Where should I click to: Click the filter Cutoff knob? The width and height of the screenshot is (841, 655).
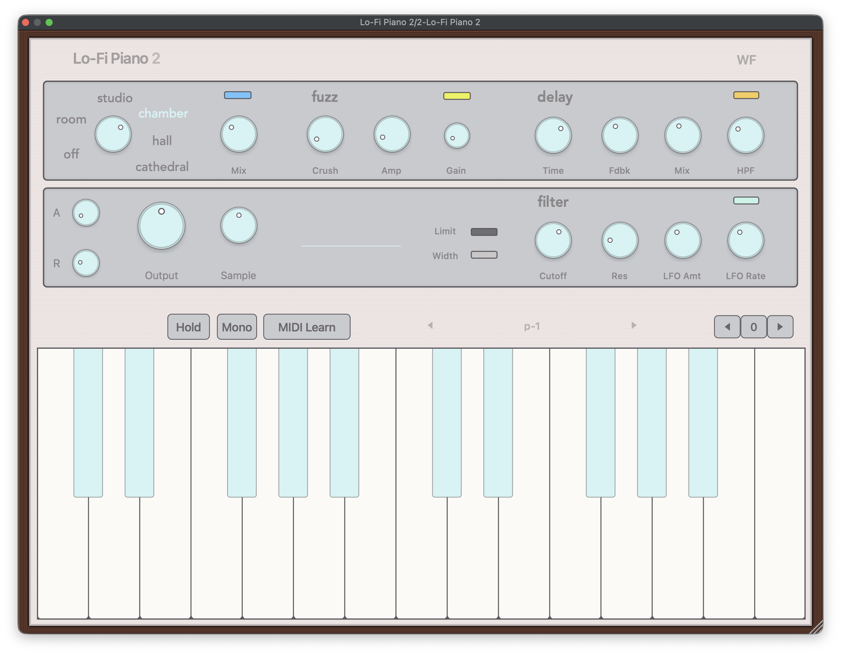pyautogui.click(x=553, y=240)
